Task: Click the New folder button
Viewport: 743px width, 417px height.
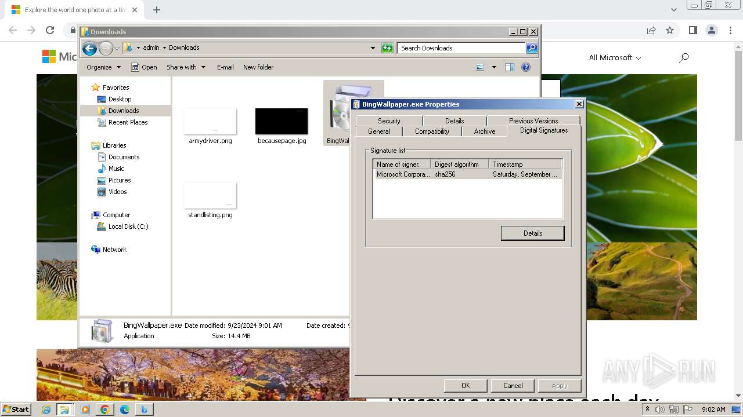Action: pos(258,67)
